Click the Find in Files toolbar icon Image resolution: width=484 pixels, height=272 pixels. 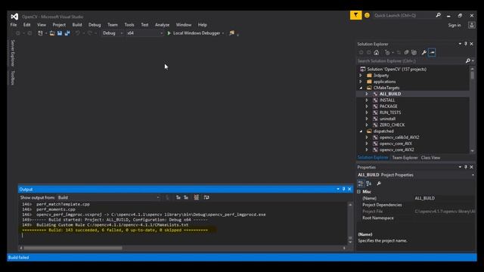point(231,33)
